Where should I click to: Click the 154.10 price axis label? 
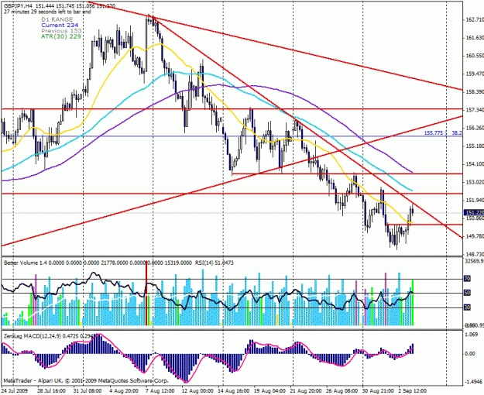(475, 164)
